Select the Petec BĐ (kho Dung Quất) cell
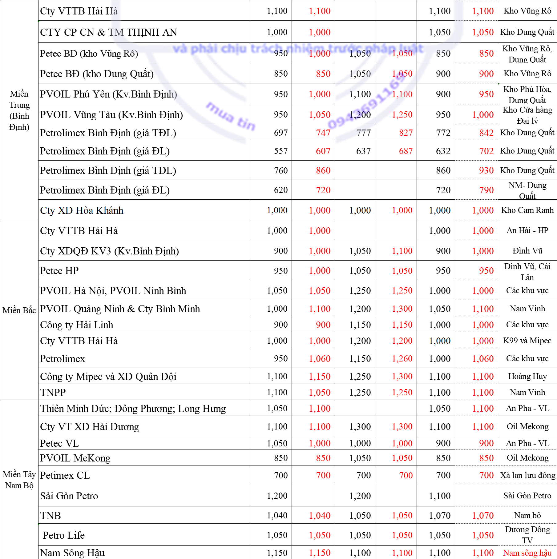 (x=144, y=74)
